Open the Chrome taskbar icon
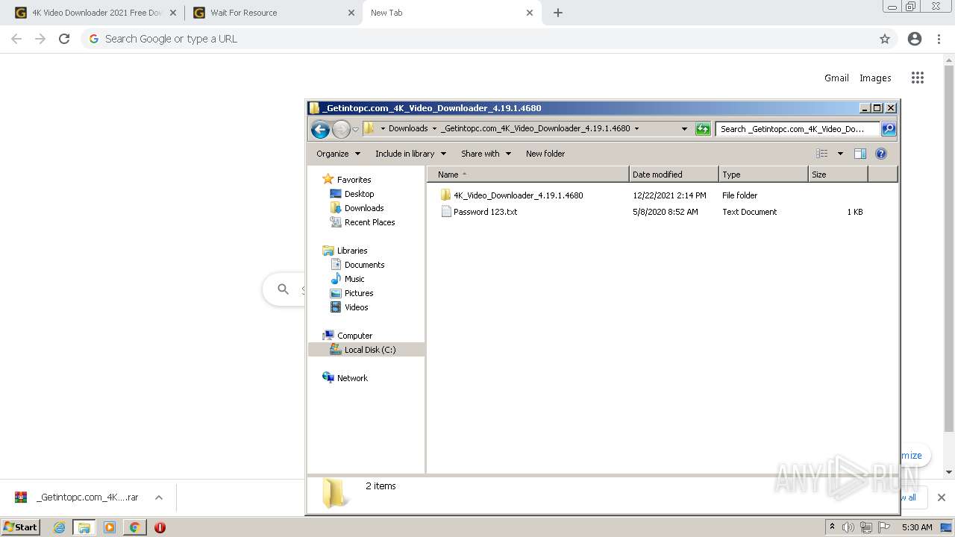The image size is (955, 537). pos(135,527)
